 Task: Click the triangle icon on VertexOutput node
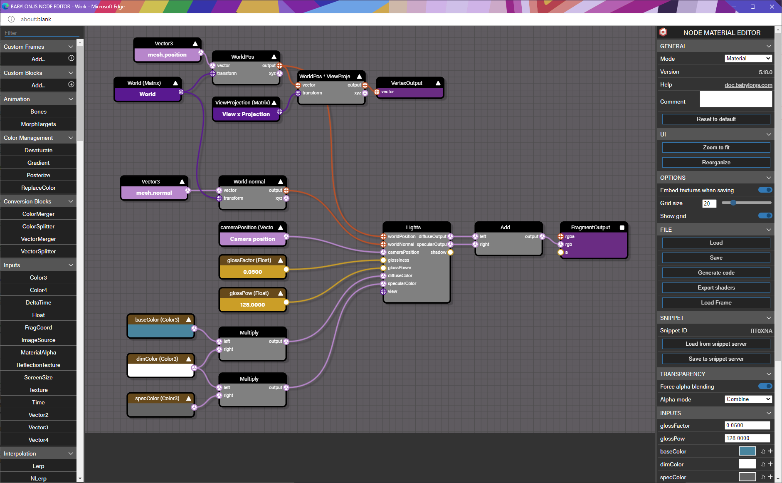[438, 83]
